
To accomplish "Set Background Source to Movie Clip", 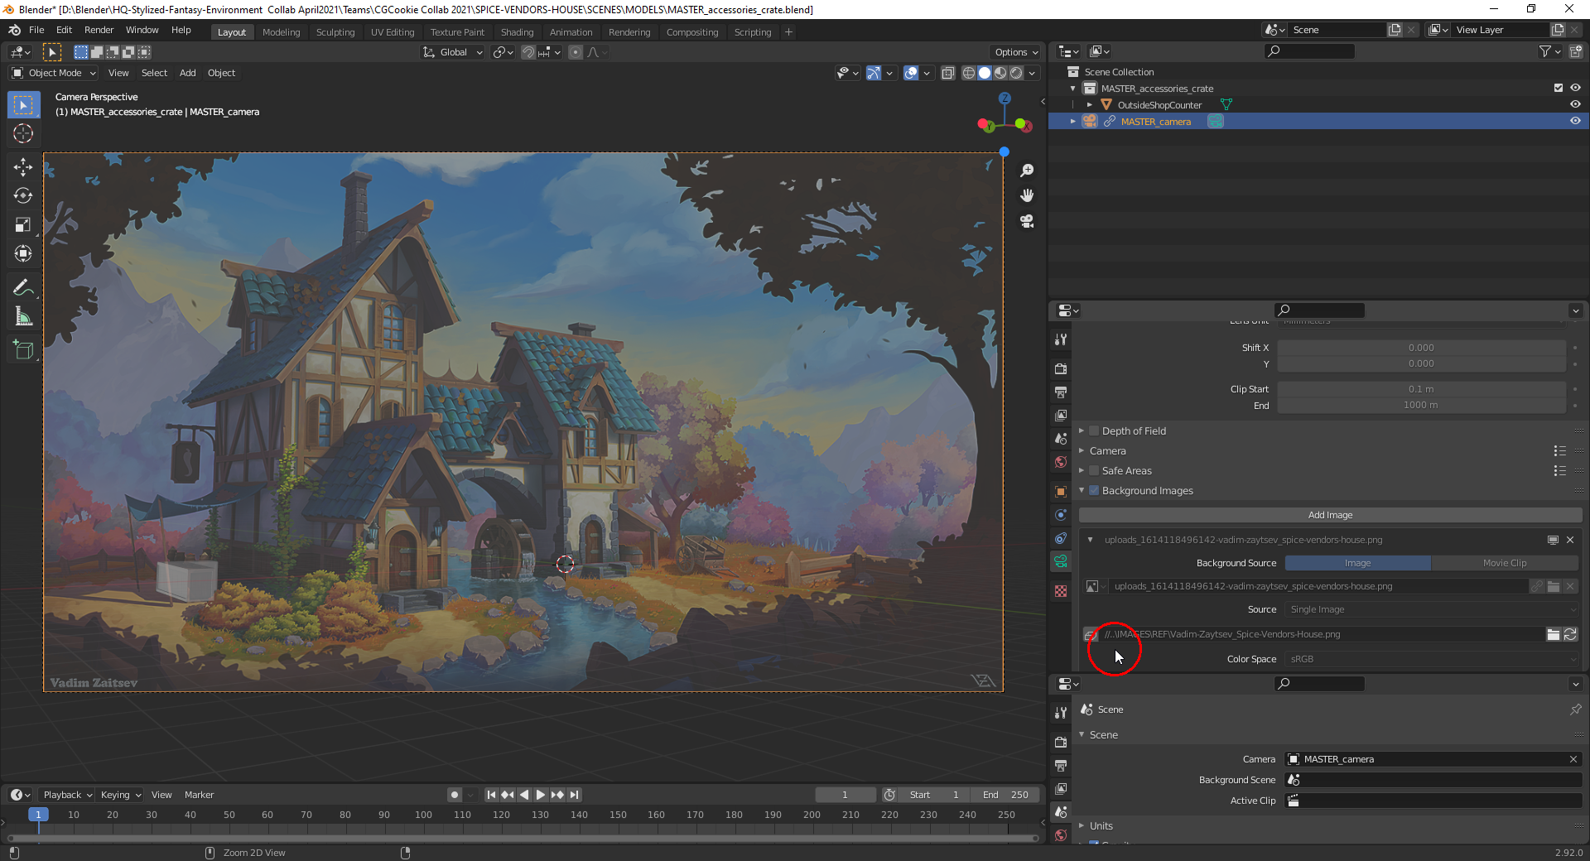I will (1505, 563).
